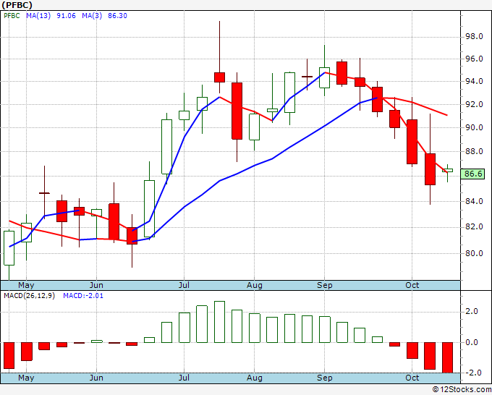Click the 92.0 price axis label

pyautogui.click(x=473, y=104)
